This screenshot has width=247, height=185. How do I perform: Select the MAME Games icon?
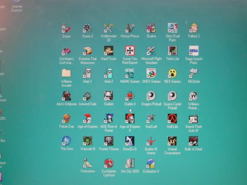click(x=130, y=73)
